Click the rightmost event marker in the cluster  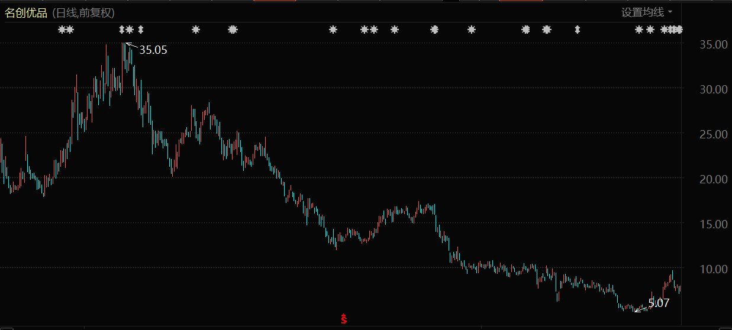pos(679,30)
